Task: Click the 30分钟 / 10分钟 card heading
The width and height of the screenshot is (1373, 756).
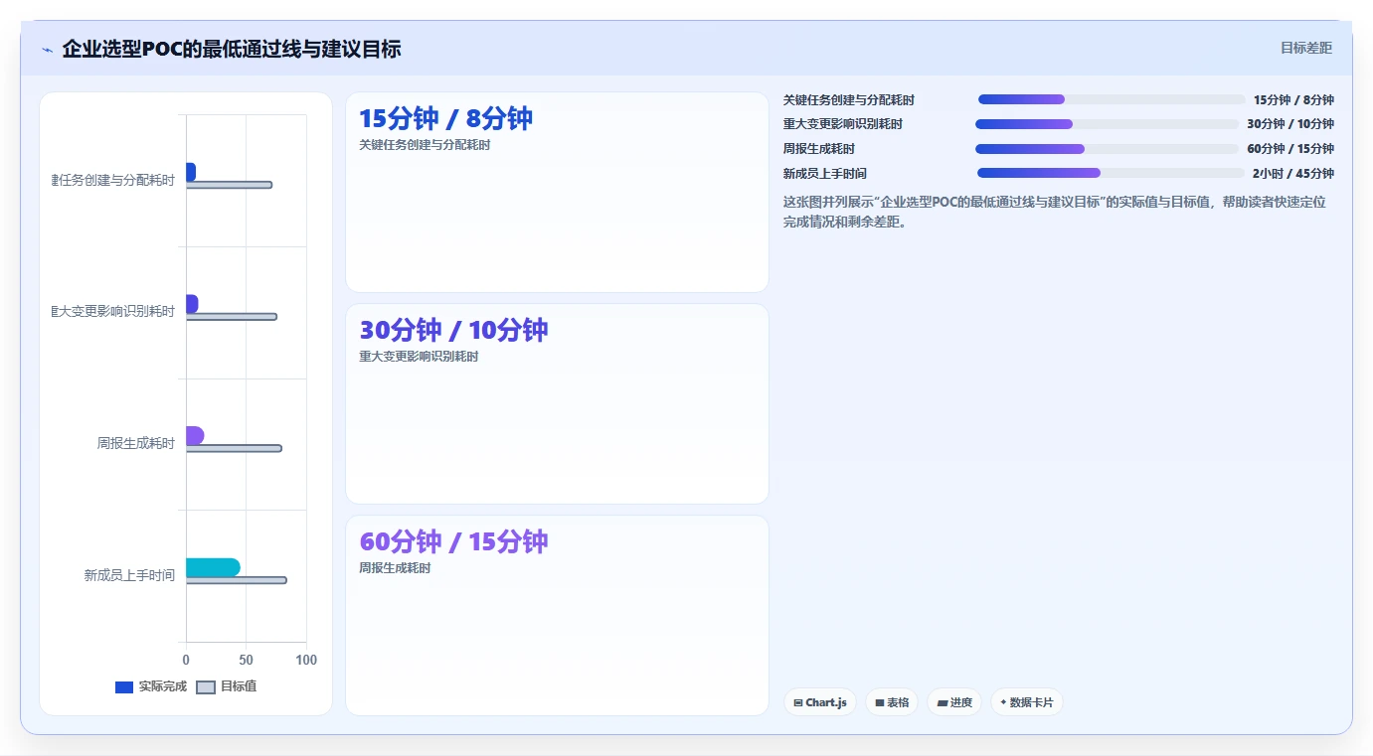Action: [453, 331]
